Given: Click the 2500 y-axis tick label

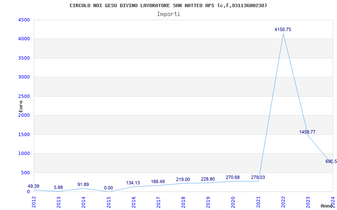Looking at the screenshot, I should click(24, 97).
